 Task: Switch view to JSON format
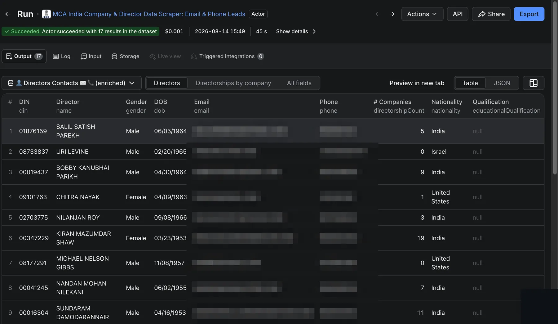(x=502, y=83)
